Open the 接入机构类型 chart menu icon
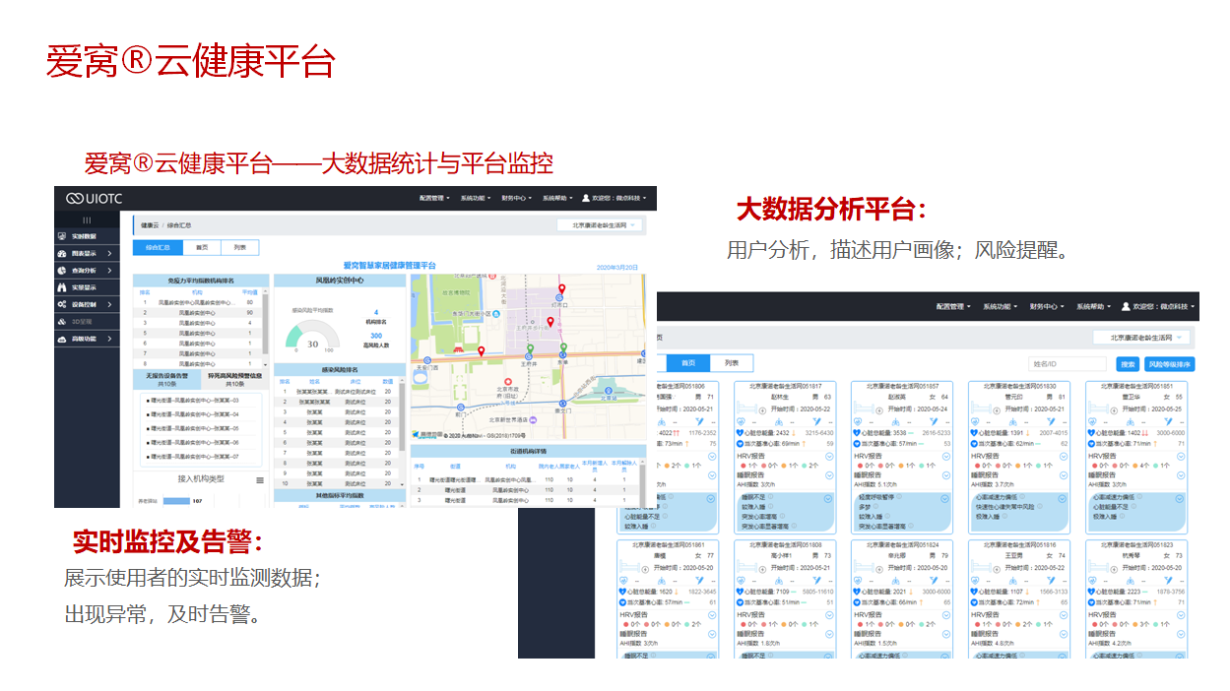The image size is (1230, 691). (x=260, y=480)
